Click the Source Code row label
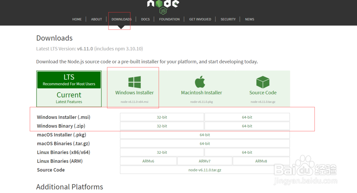This screenshot has width=357, height=193. click(x=51, y=170)
